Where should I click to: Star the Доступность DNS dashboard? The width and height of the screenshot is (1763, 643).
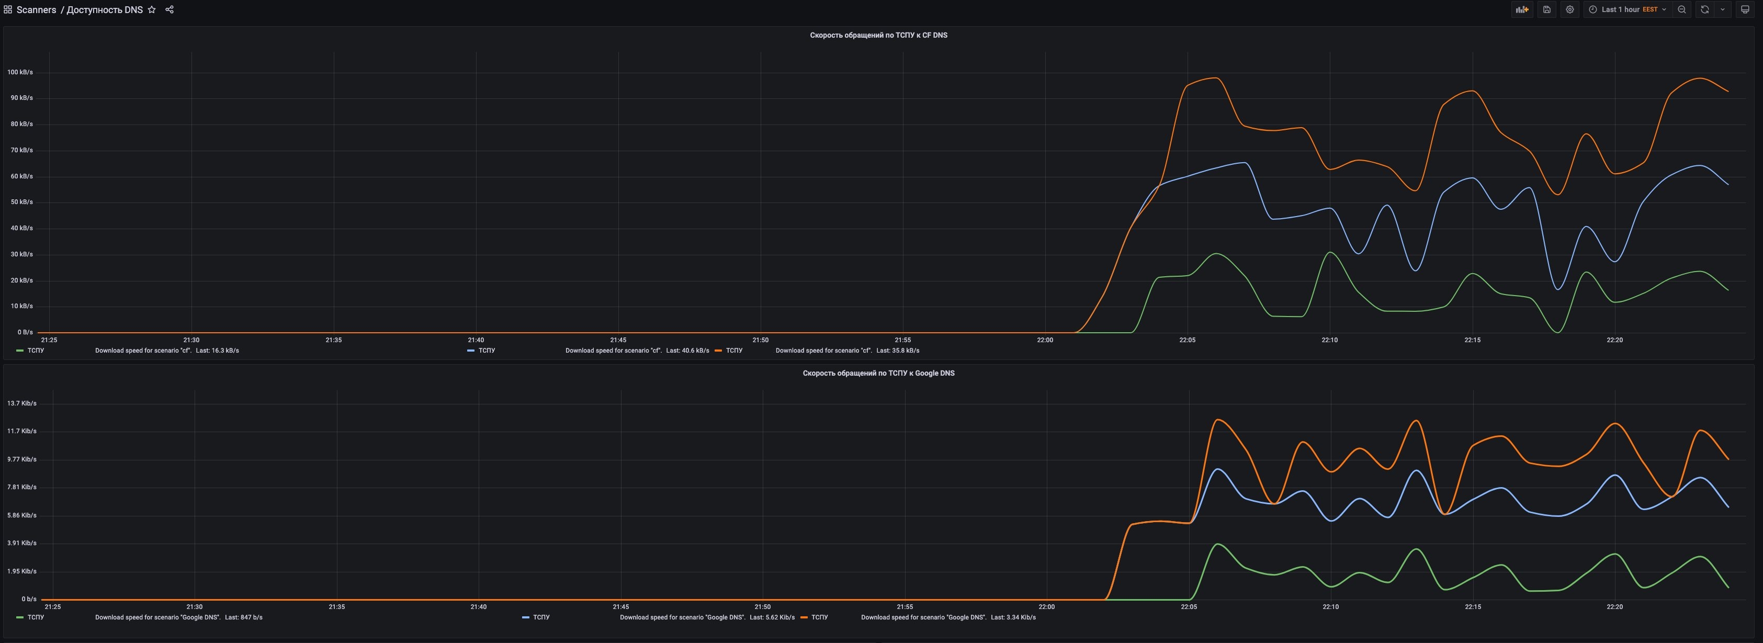pyautogui.click(x=152, y=9)
